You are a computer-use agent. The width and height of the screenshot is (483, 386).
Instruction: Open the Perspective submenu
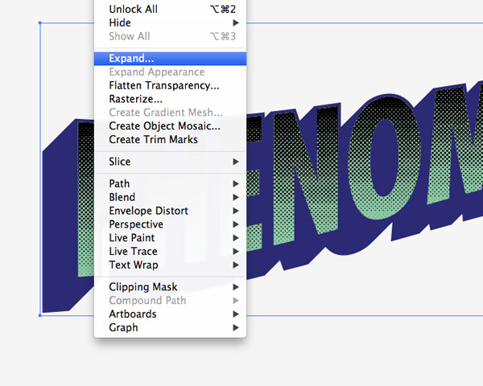(x=170, y=224)
